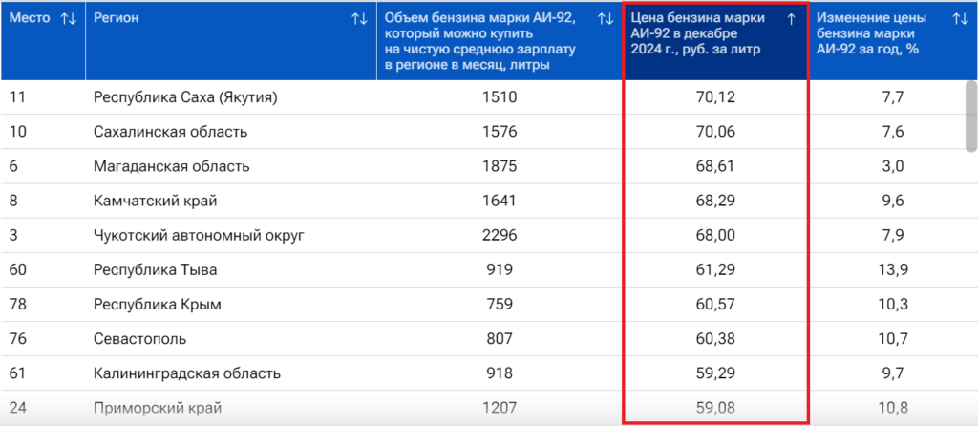Viewport: 978px width, 426px height.
Task: Click the volume cell 759
Action: point(500,305)
